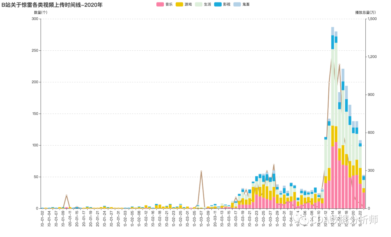391x237 pixels.
Task: Click the x-axis date label 20-03-17
Action: click(x=236, y=219)
